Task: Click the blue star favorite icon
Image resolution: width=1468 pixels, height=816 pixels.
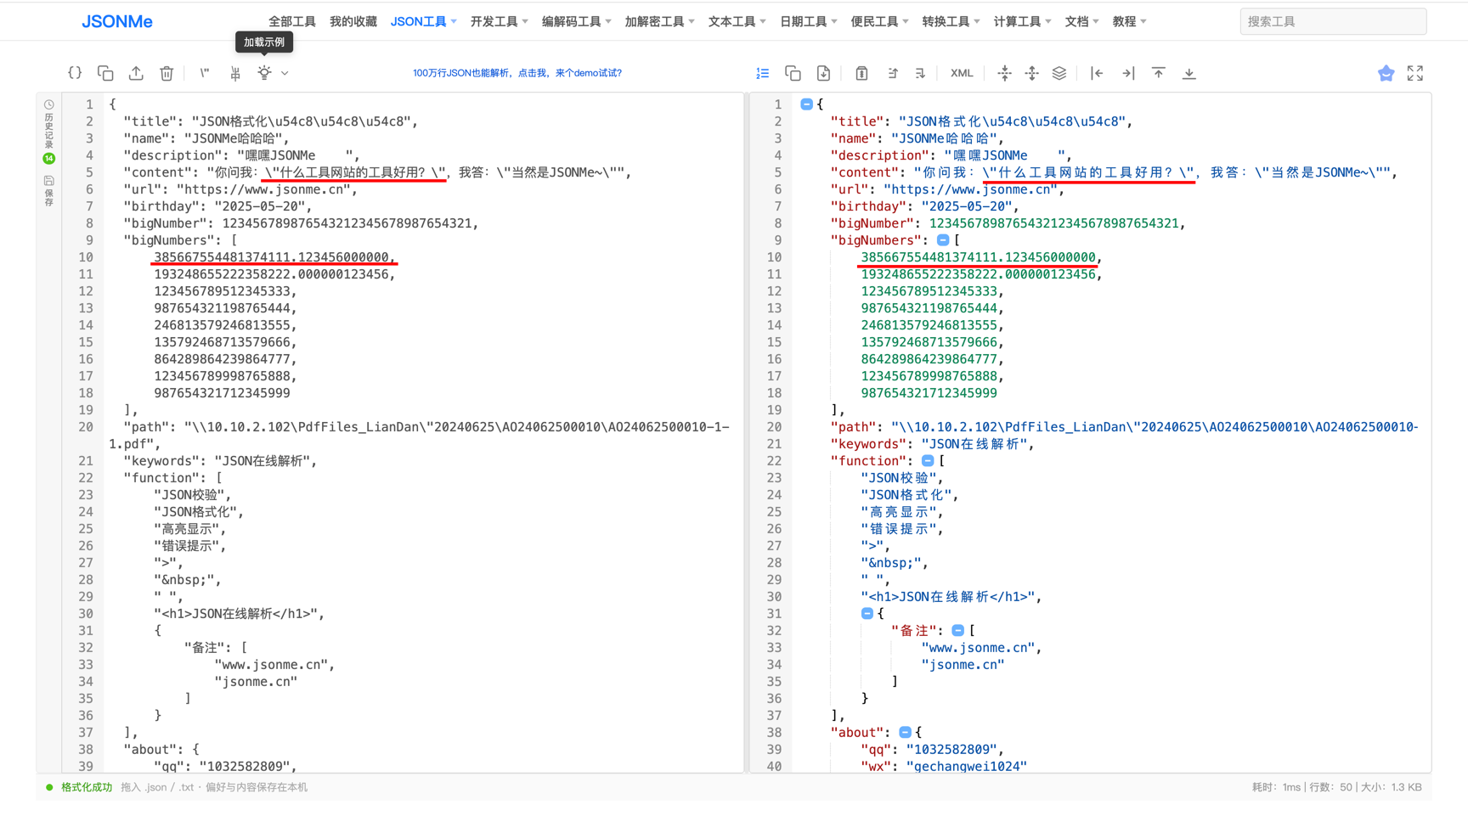Action: (1386, 73)
